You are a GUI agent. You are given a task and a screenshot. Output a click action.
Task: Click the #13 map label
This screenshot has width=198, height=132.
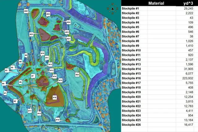coord(52,70)
